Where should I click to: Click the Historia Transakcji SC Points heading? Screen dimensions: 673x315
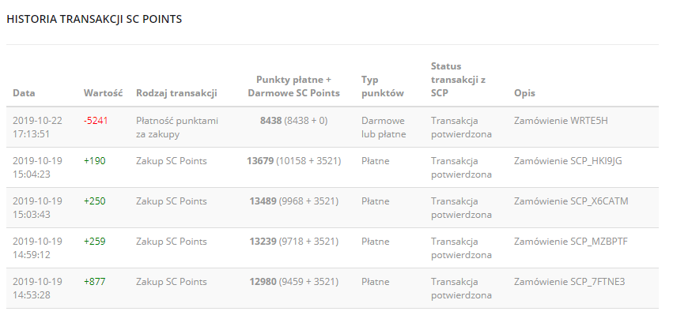coord(94,19)
